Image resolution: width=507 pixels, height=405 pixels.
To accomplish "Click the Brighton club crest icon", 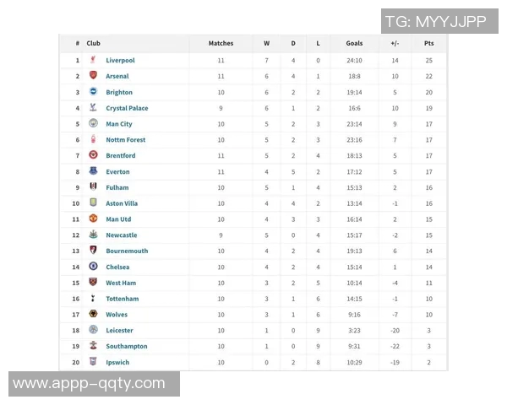I will [93, 92].
